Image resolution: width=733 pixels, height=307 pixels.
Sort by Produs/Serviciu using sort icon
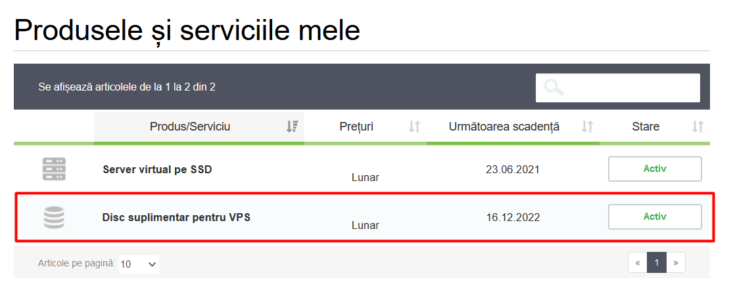click(x=293, y=127)
